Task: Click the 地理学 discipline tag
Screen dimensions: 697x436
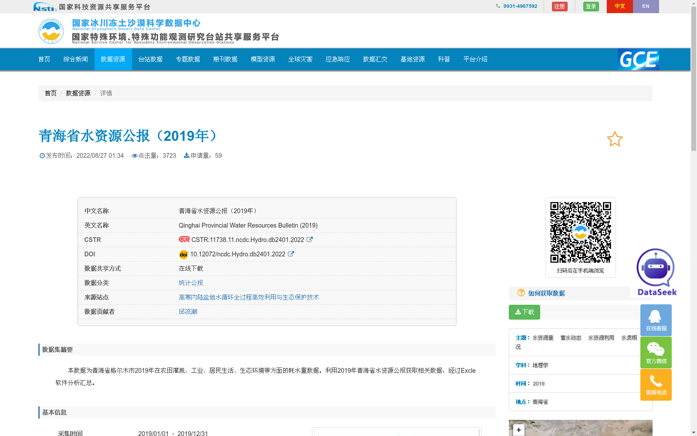Action: tap(540, 365)
